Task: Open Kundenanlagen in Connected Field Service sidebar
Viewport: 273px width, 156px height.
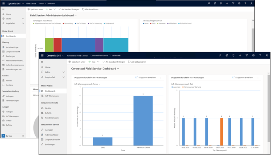Action: tap(53, 118)
